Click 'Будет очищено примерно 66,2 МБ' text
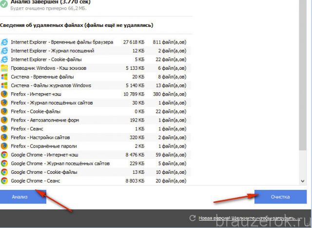The image size is (312, 228). pyautogui.click(x=48, y=8)
